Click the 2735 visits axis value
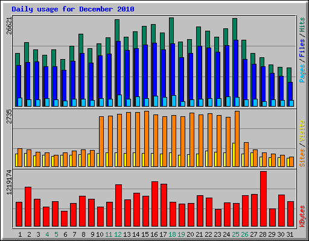Screen dimensions: 309x241 click(10, 117)
